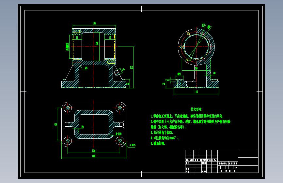The image size is (283, 183).
Task: Click the "12" dimension on the angled boss
Action: 123,70
